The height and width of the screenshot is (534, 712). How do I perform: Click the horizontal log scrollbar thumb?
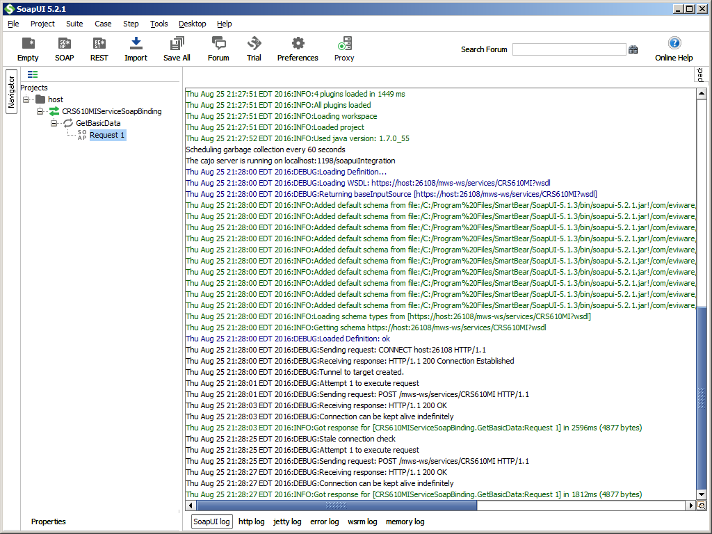(336, 505)
